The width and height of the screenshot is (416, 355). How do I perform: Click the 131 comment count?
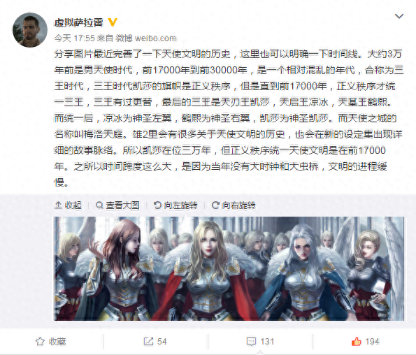click(267, 342)
